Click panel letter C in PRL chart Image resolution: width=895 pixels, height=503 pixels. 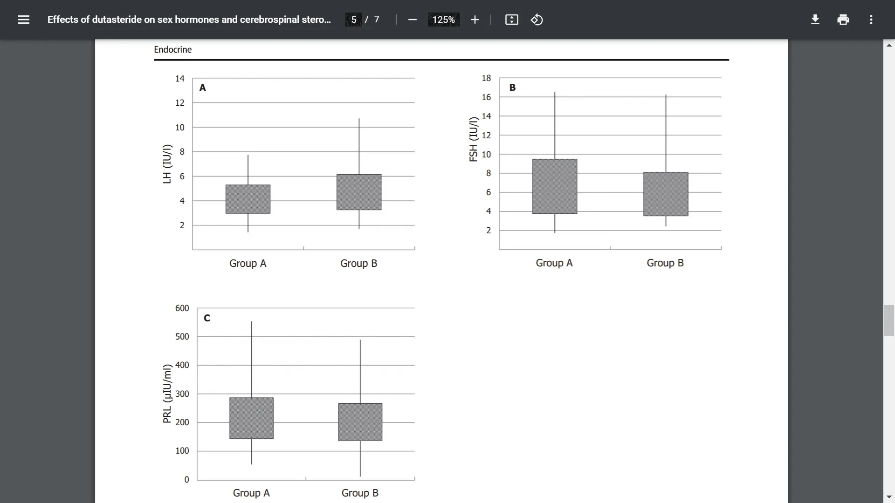tap(207, 318)
